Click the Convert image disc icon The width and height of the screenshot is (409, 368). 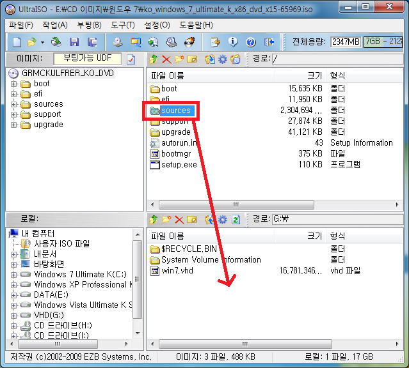154,42
